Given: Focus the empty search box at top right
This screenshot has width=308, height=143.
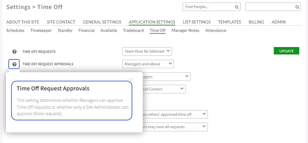Looking at the screenshot, I should click(x=270, y=7).
